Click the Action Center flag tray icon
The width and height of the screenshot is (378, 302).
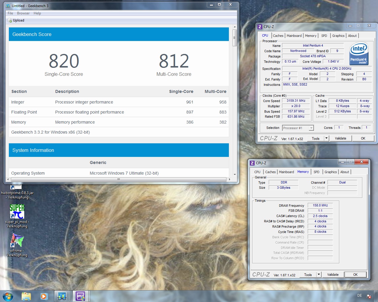click(x=369, y=296)
